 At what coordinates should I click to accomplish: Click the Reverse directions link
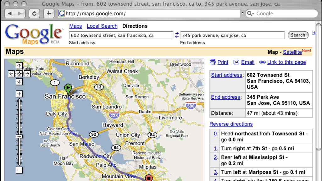(231, 124)
